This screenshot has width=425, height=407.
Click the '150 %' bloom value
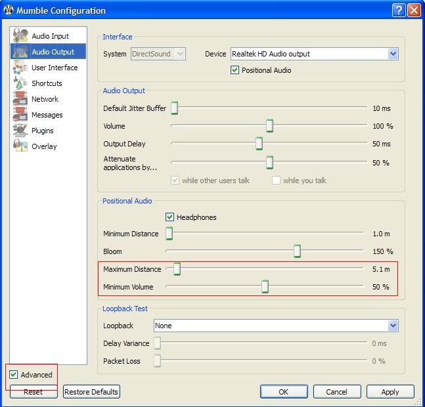tap(383, 251)
